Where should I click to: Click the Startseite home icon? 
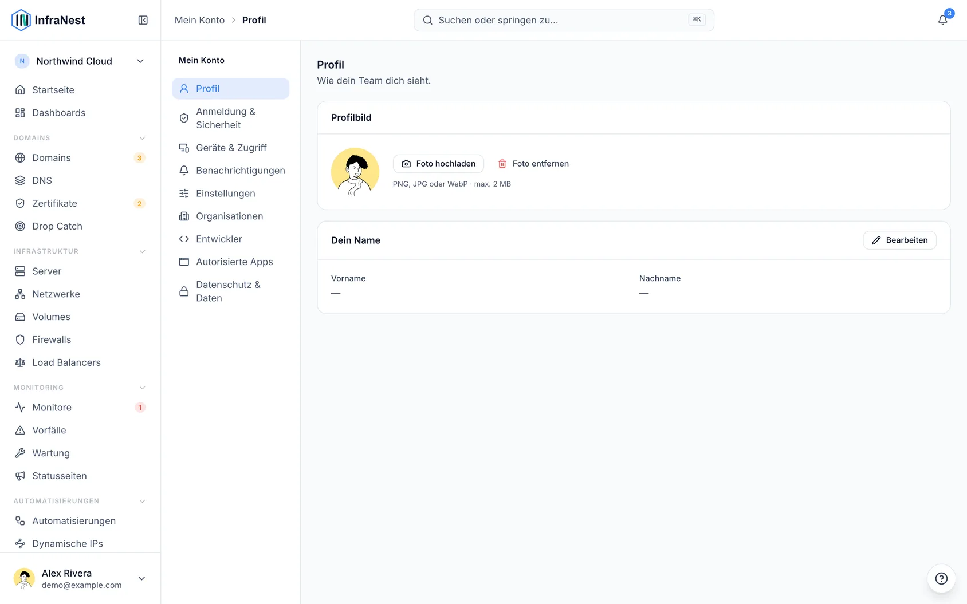[20, 90]
